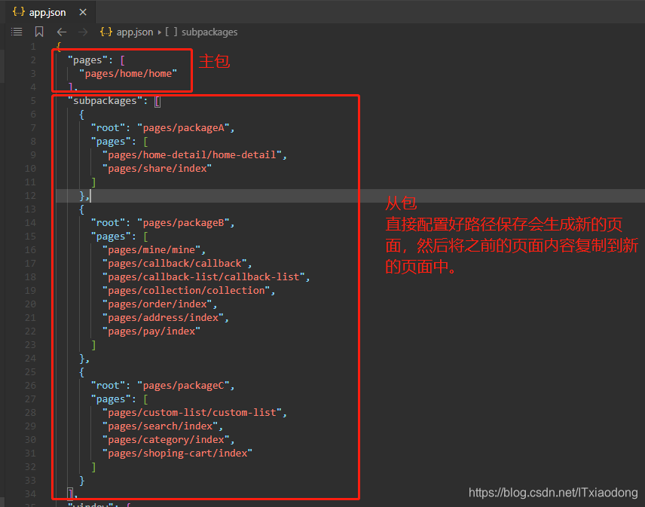Close the app.json tab
The height and width of the screenshot is (507, 645).
pos(83,11)
